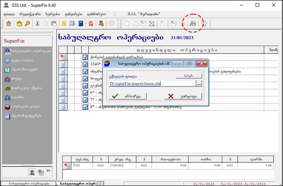
Task: Open საბუღალტრო ოპერაციები in the sidebar
Action: click(28, 51)
